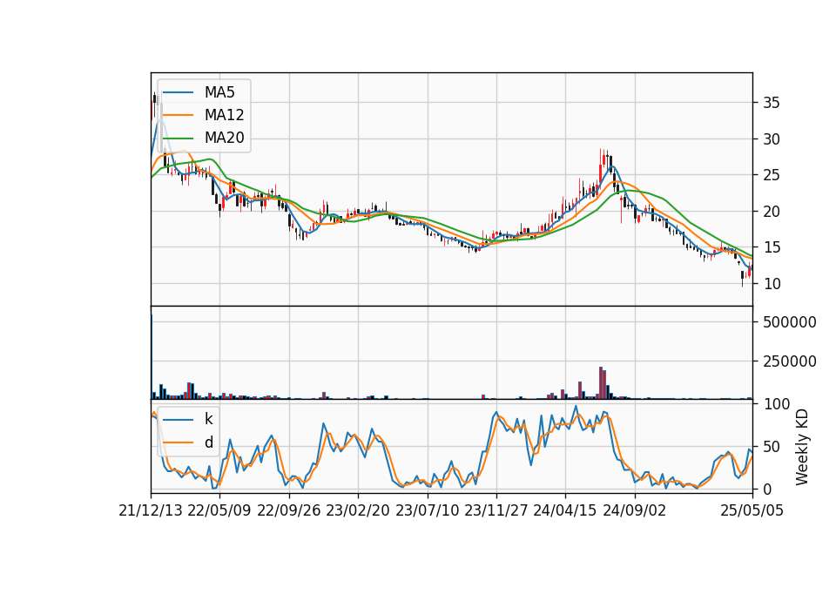Click the price axis value 15
This screenshot has height=601, width=836.
(771, 247)
